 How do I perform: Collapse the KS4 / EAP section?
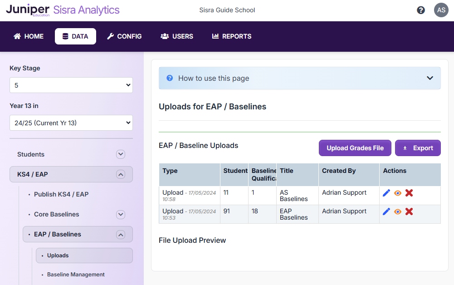coord(120,174)
